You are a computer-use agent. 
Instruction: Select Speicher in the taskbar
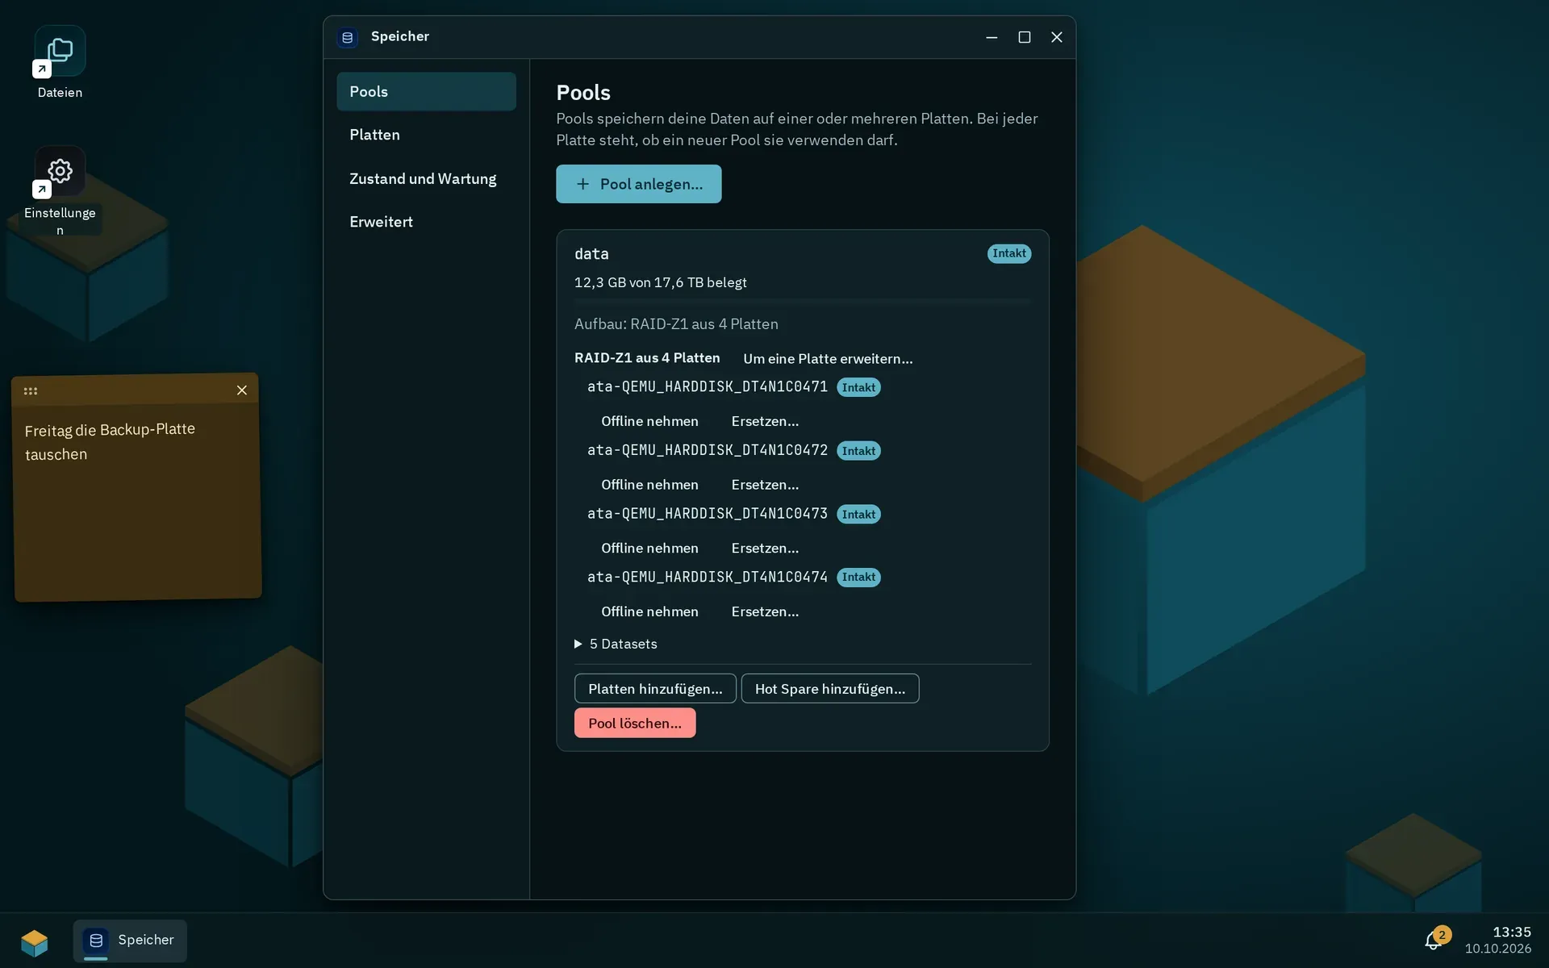click(130, 941)
